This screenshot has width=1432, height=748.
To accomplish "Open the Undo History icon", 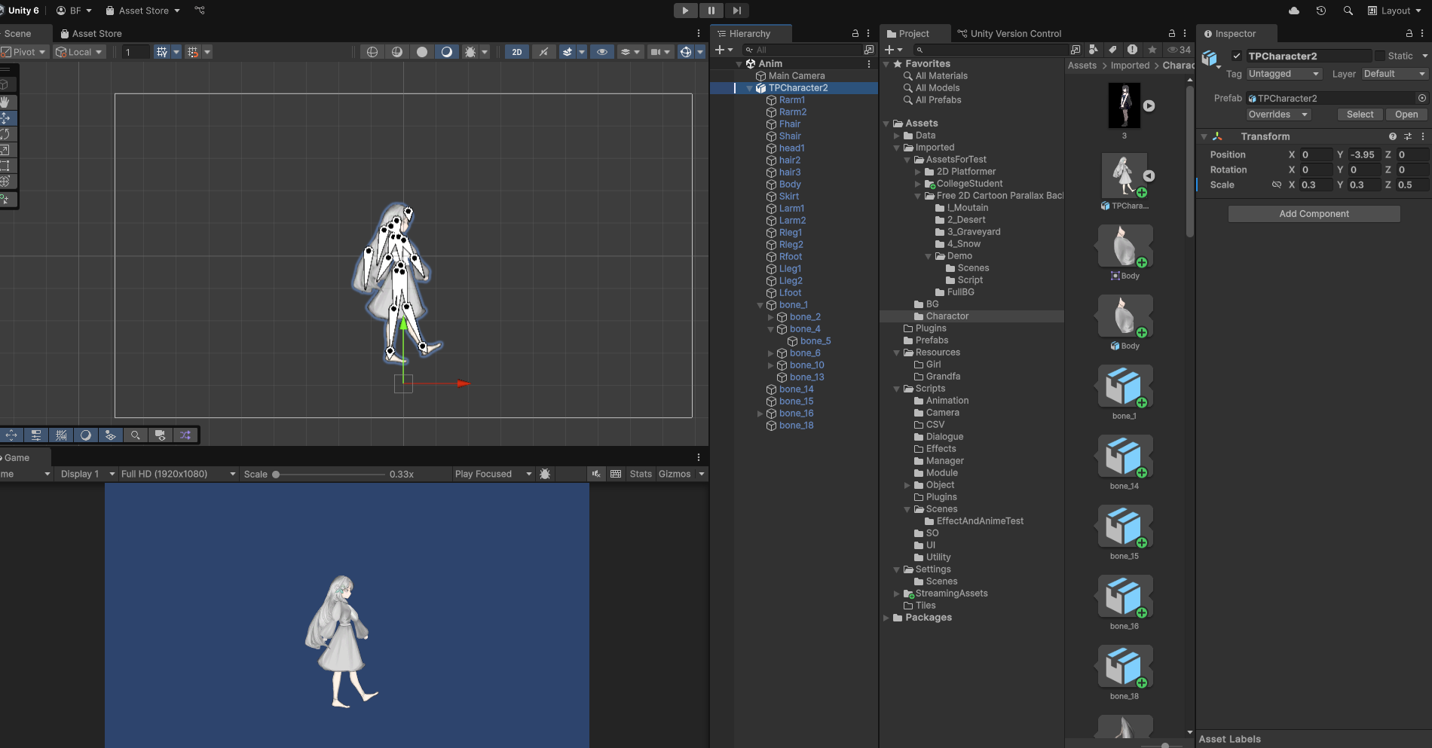I will pyautogui.click(x=1320, y=11).
